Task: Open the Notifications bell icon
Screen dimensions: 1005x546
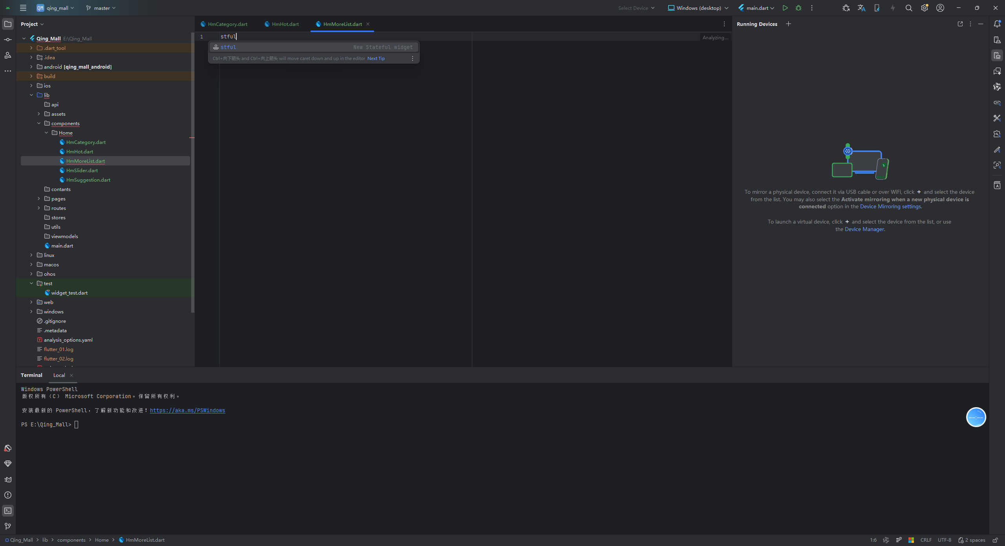Action: tap(997, 24)
